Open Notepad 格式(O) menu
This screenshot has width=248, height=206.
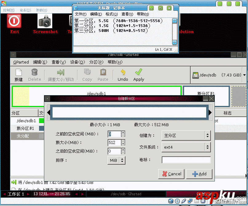click(112, 14)
